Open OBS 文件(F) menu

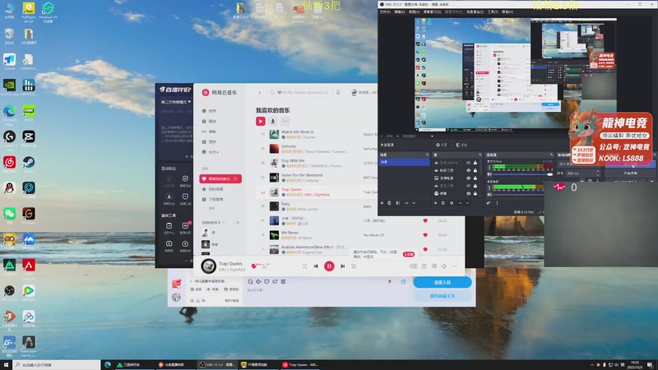pyautogui.click(x=385, y=12)
